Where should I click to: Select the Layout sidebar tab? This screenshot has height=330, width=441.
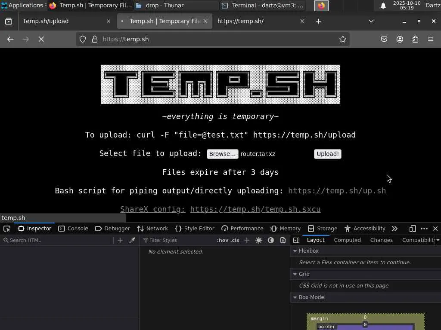(x=316, y=240)
